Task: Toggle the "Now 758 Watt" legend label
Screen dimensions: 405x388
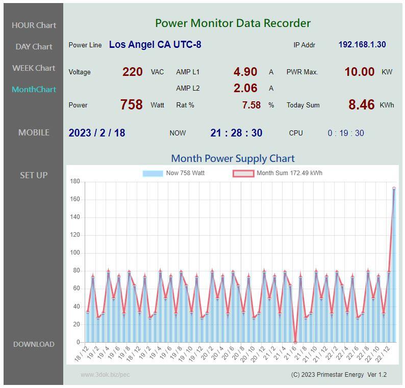Action: (x=185, y=173)
